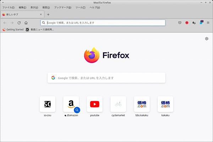Click the magnifier icon in address bar

(x=43, y=23)
